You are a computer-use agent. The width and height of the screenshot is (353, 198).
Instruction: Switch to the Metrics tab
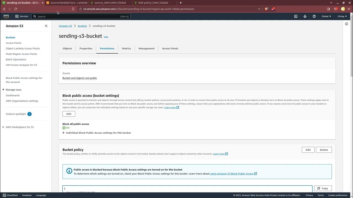[x=127, y=48]
